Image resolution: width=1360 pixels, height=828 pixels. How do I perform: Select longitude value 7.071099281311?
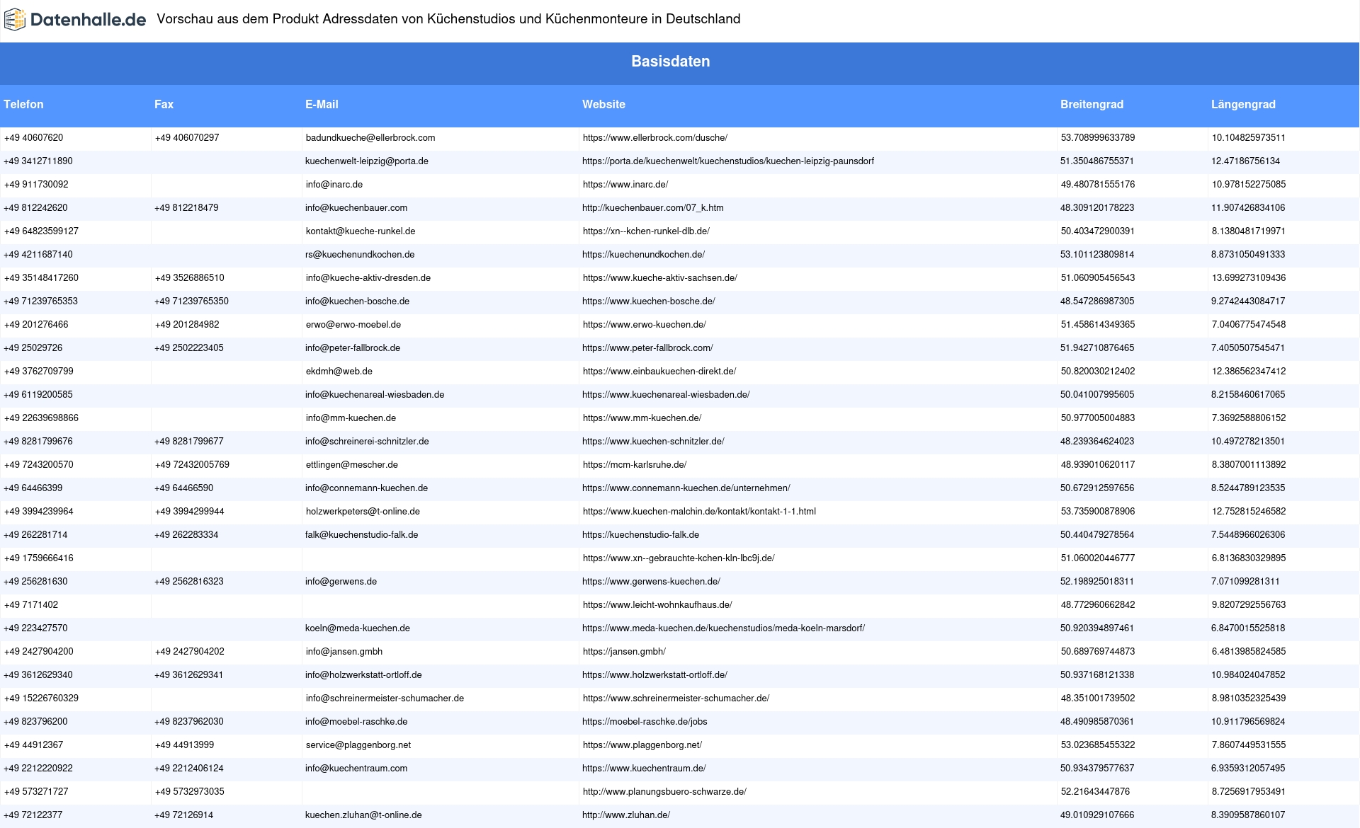click(1245, 582)
